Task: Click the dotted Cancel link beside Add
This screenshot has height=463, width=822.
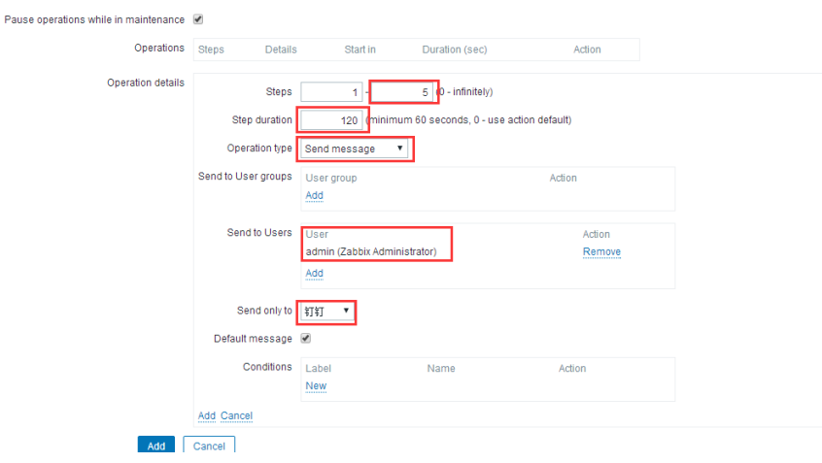Action: coord(236,415)
